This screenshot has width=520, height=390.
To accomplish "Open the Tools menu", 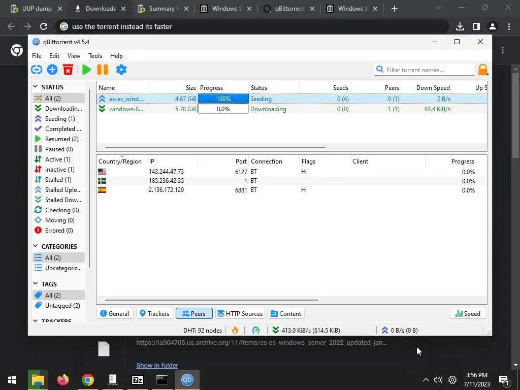I will pyautogui.click(x=95, y=56).
